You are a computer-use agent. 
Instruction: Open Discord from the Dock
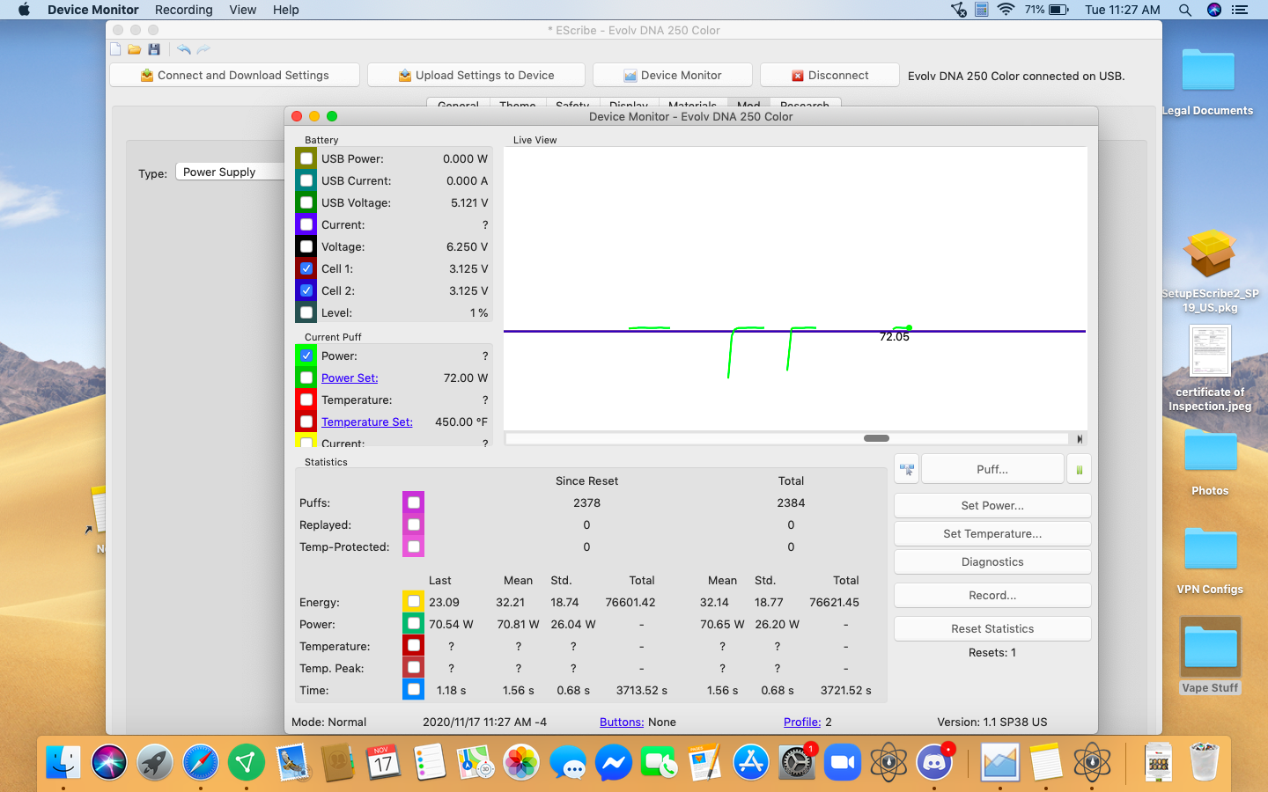point(933,762)
